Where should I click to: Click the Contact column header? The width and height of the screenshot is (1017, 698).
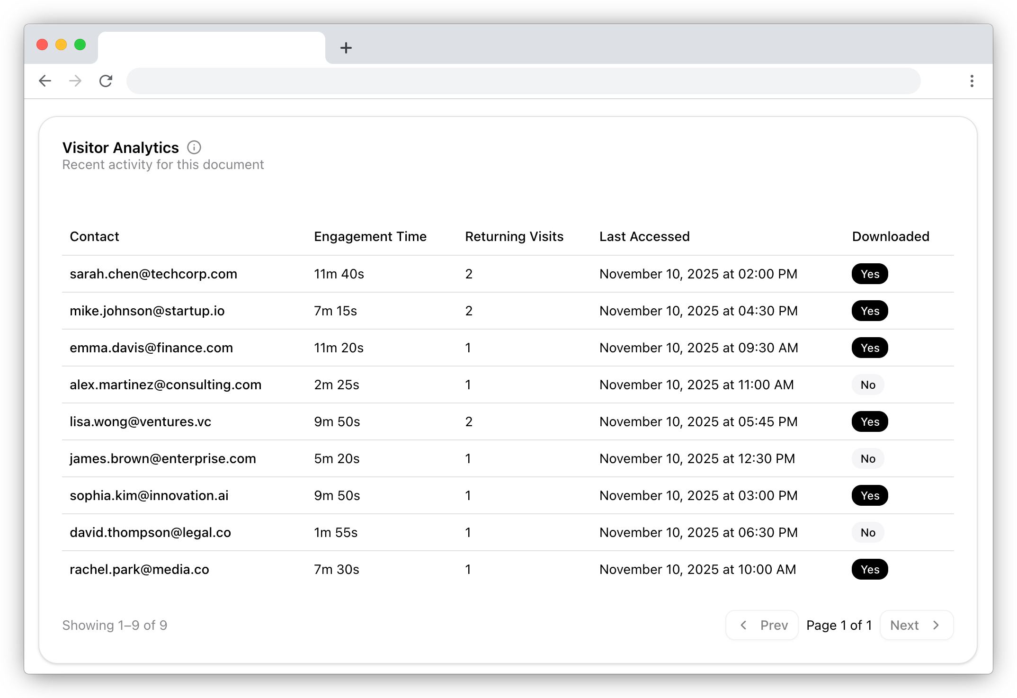94,236
